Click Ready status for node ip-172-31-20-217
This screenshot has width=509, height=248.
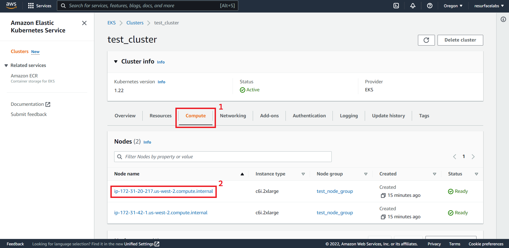point(461,191)
